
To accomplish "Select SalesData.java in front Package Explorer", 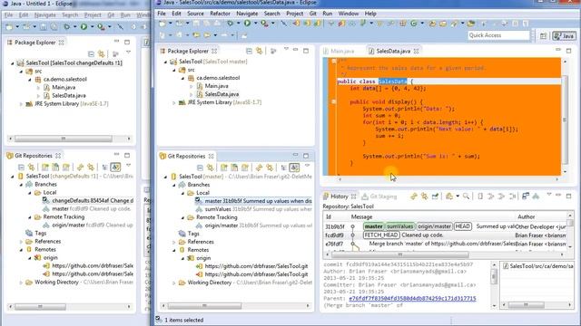I will pos(222,94).
